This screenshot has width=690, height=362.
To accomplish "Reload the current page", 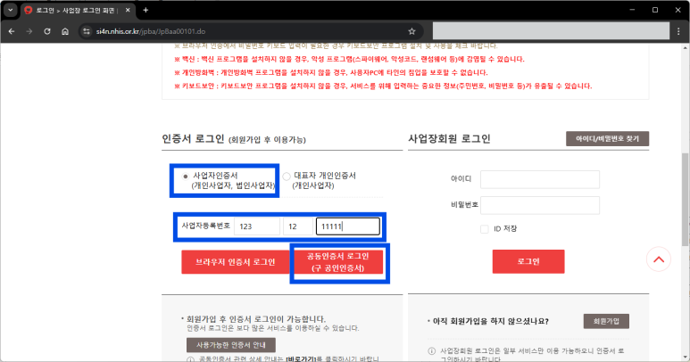I will tap(47, 31).
